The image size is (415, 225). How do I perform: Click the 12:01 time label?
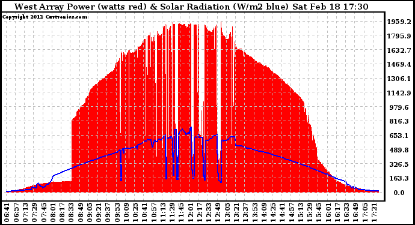190,212
